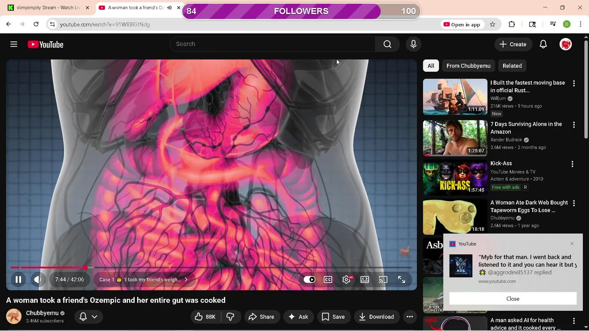Go to the YouTube home logo
589x331 pixels.
[45, 44]
